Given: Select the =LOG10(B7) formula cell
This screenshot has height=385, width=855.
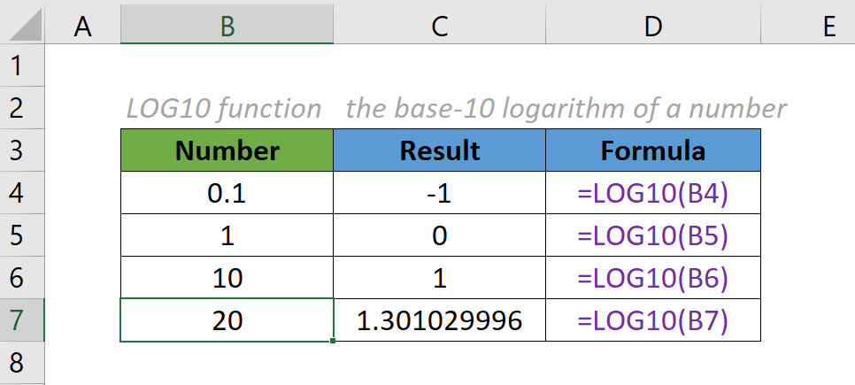Looking at the screenshot, I should (652, 320).
